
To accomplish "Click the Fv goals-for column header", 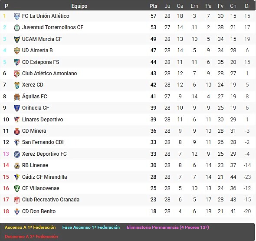I will (220, 6).
